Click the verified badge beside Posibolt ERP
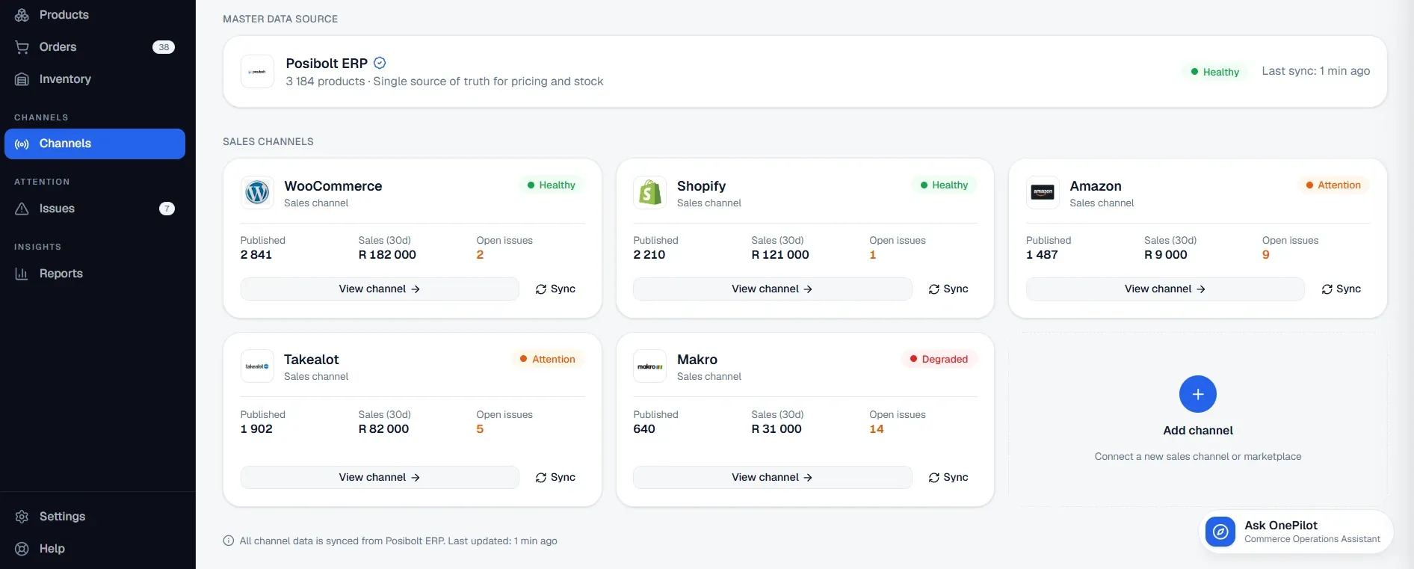1414x569 pixels. [x=380, y=63]
